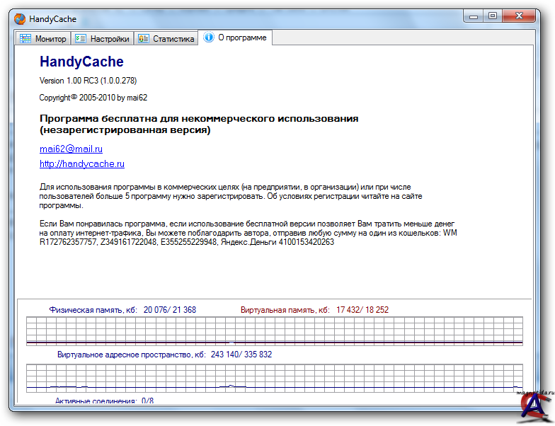Screen dimensions: 555x426
Task: Click the Настройки tab icon
Action: tap(81, 39)
